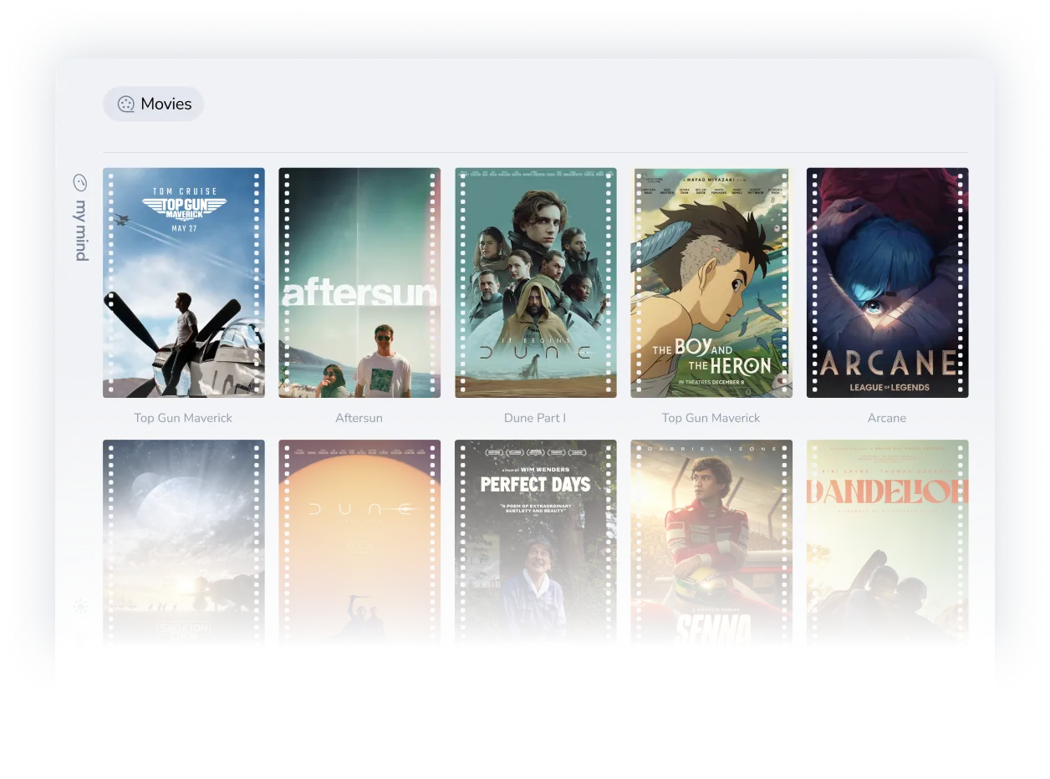This screenshot has height=779, width=1050.
Task: Open the Dune Part I poster card
Action: 535,283
